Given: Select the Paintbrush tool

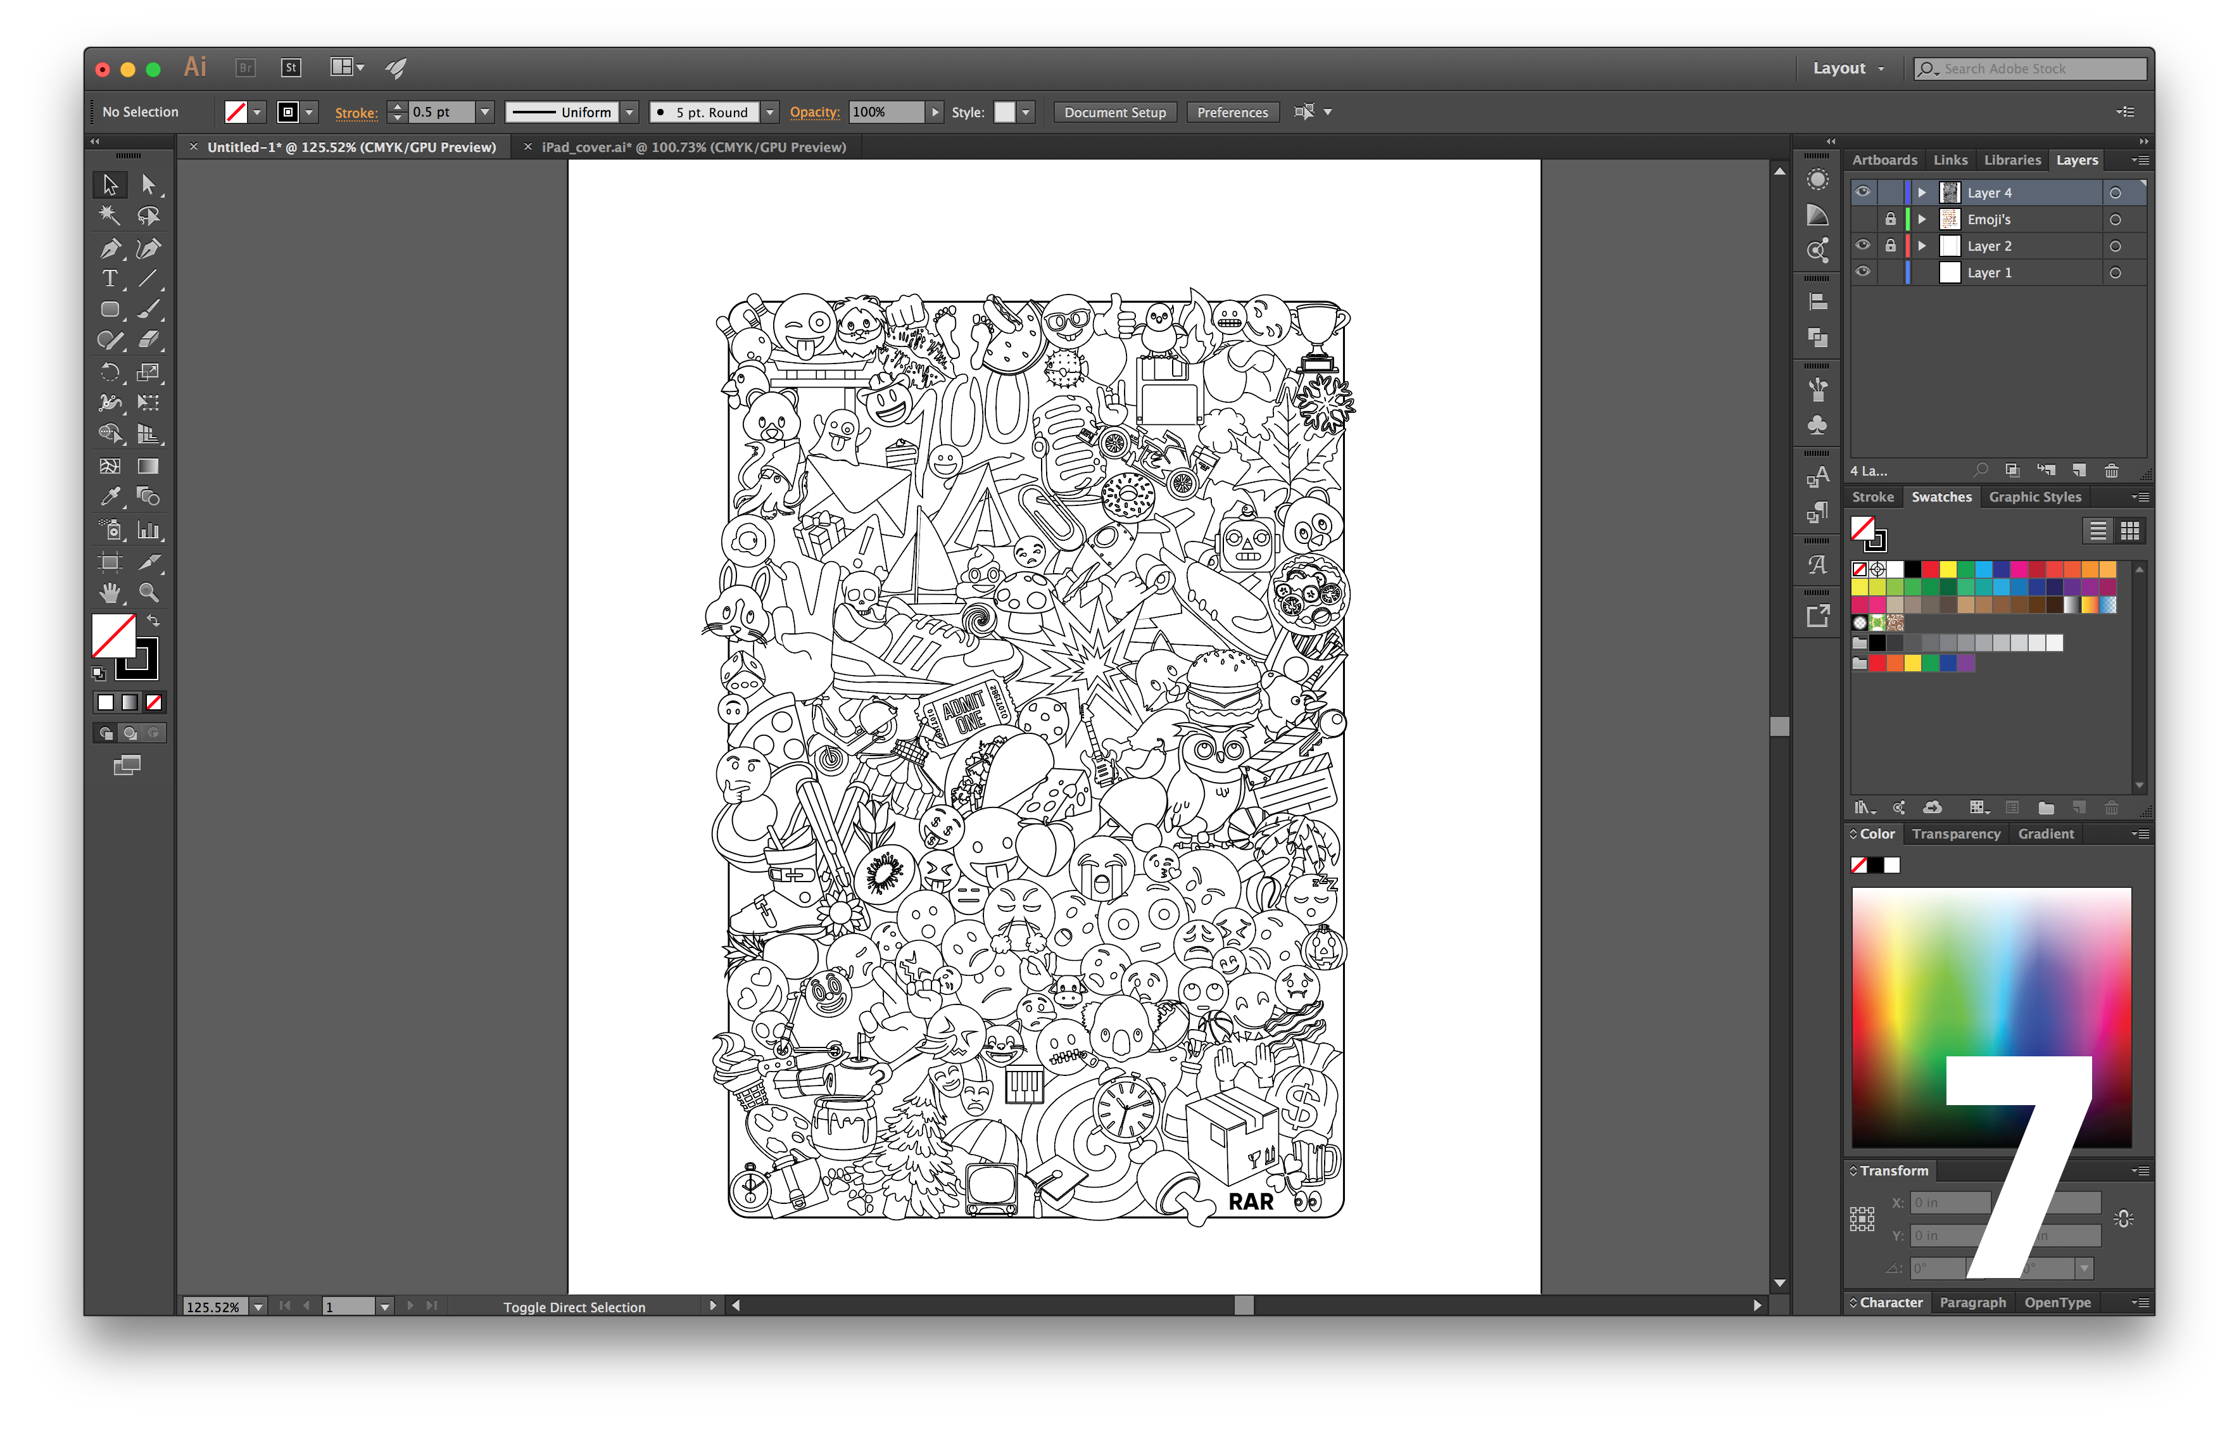Looking at the screenshot, I should point(148,308).
